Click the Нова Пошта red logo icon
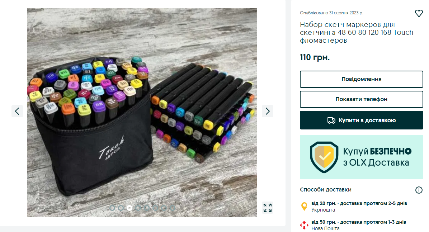 304,225
